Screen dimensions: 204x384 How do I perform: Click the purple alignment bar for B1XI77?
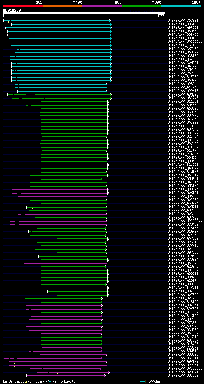click(66, 316)
